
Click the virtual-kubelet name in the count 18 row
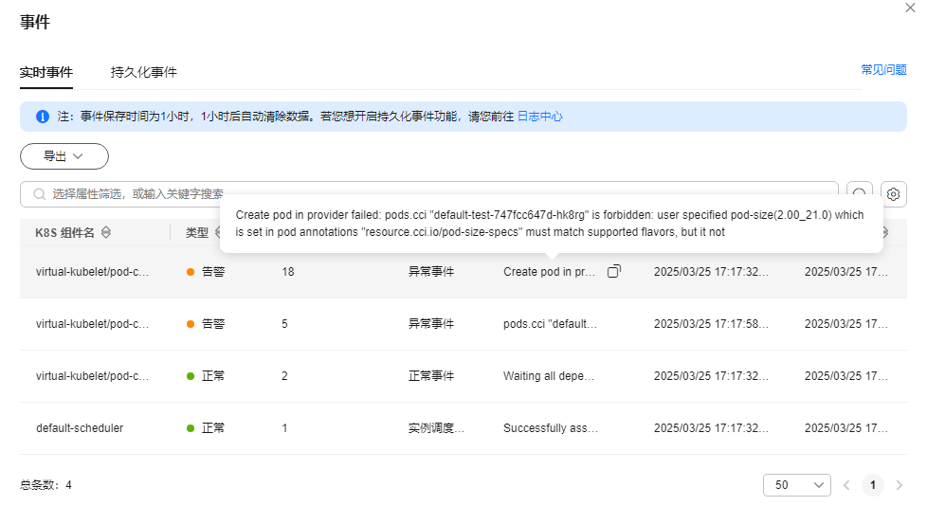(92, 272)
